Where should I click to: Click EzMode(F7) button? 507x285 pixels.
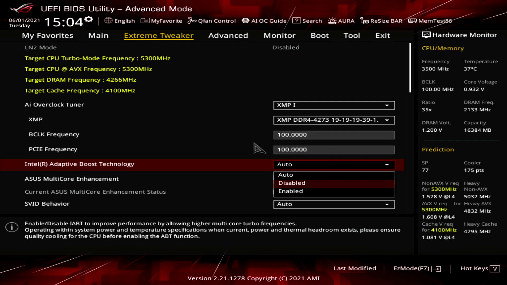pyautogui.click(x=417, y=268)
